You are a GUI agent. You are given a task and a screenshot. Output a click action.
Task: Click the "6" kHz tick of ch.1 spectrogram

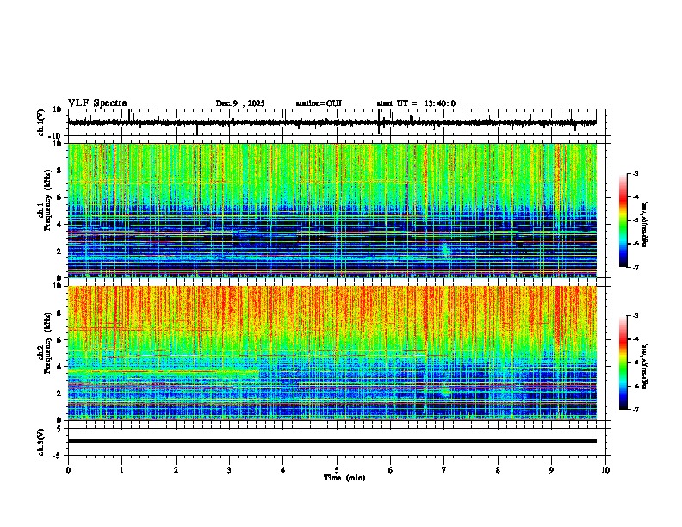coord(61,198)
